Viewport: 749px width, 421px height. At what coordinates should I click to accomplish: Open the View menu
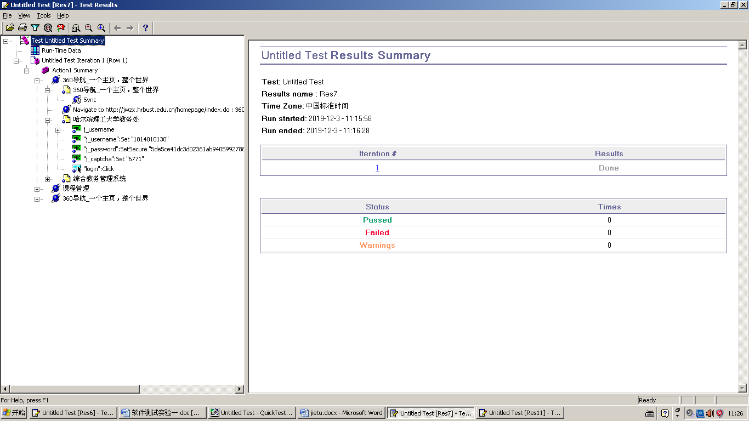pos(25,15)
